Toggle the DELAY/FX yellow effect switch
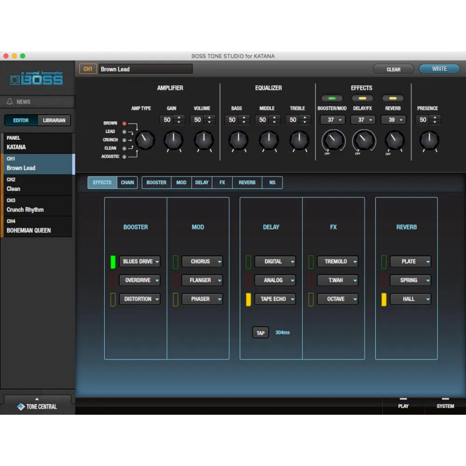466x466 pixels. pos(362,98)
